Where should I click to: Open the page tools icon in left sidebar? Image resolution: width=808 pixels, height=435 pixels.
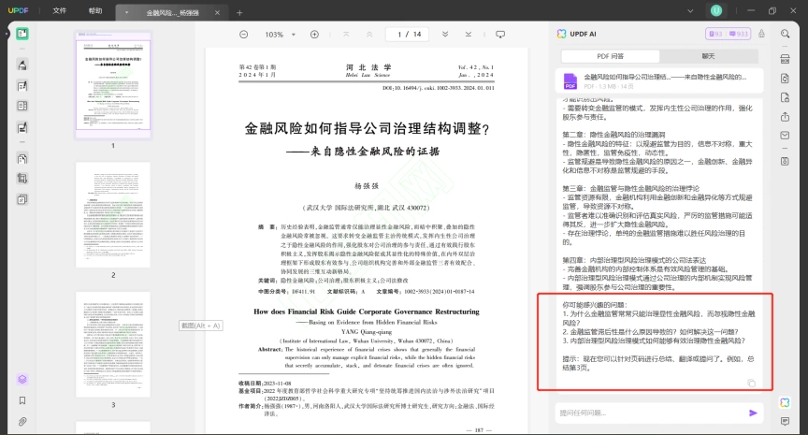pos(22,159)
